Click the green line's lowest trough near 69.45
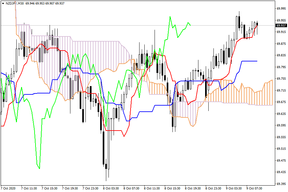 pyautogui.click(x=39, y=168)
